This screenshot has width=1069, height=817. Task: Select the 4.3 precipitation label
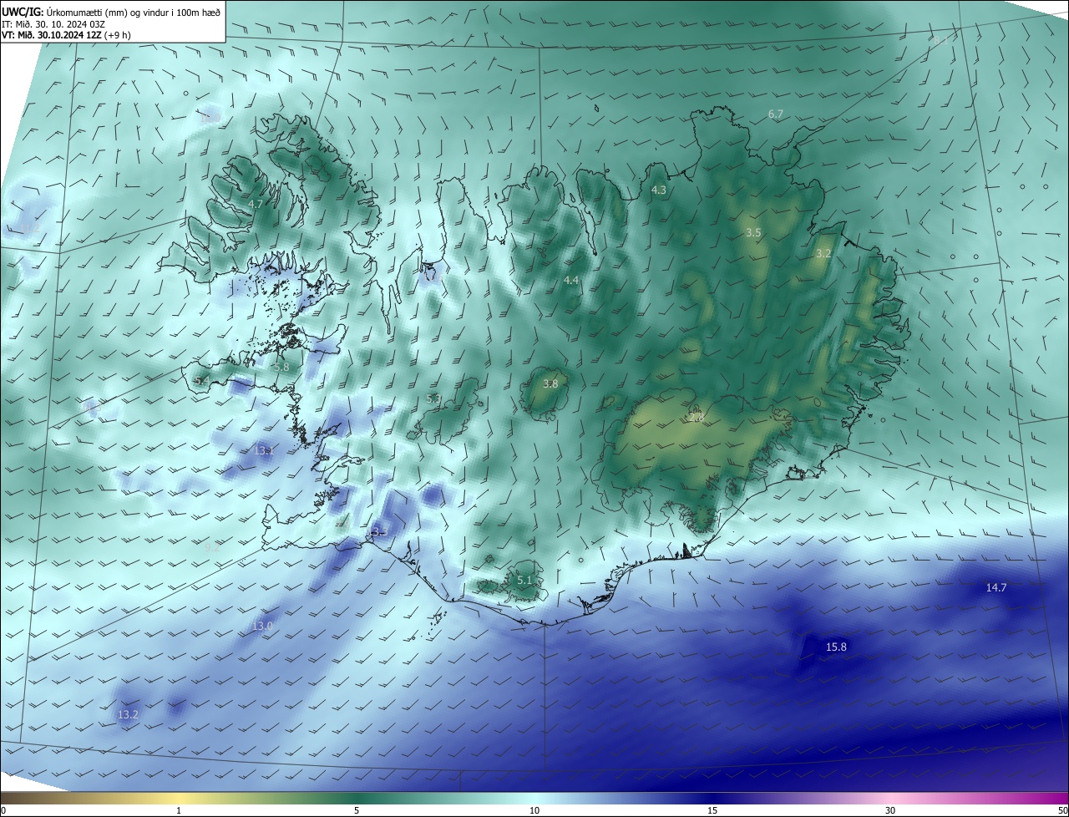point(658,190)
